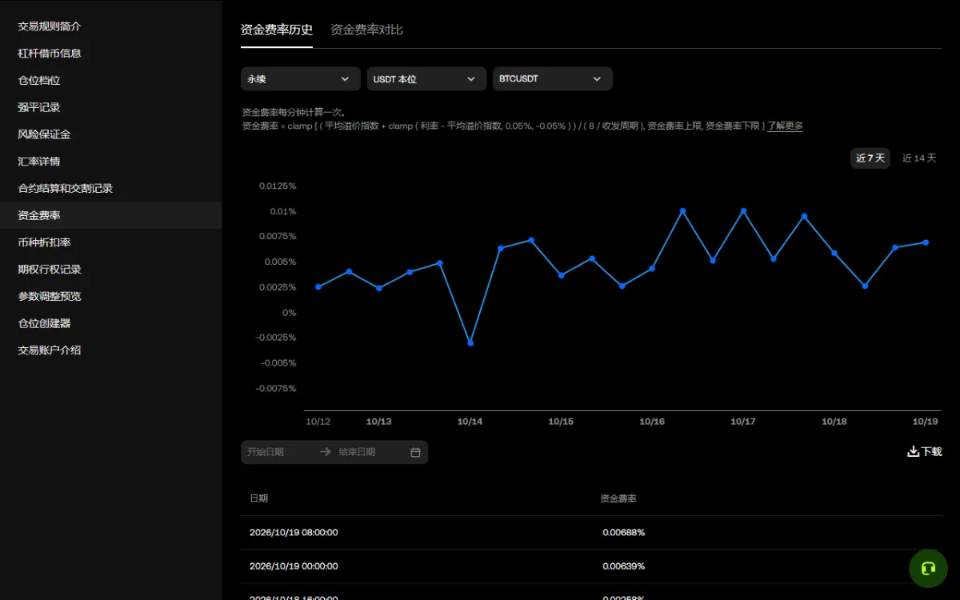The image size is (960, 600).
Task: Click the 日期 column header
Action: point(258,498)
